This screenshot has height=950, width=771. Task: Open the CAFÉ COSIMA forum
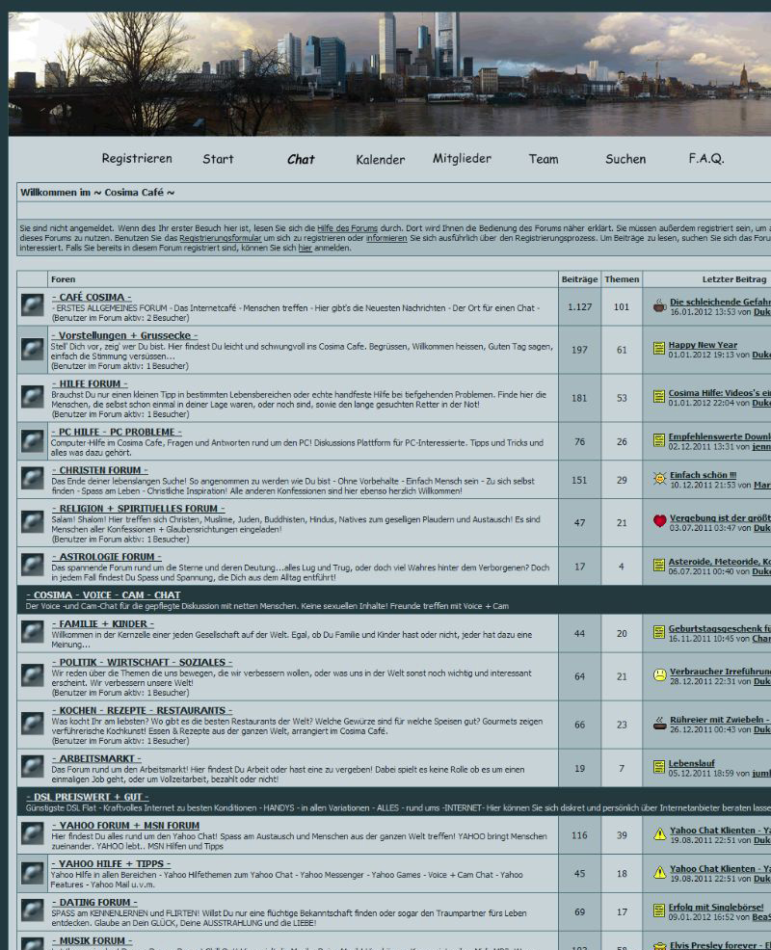click(92, 297)
